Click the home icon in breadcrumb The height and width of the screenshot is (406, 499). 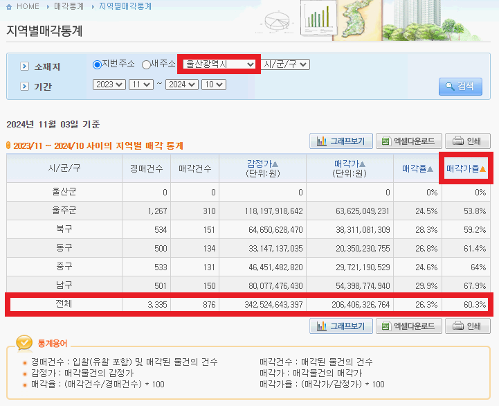click(x=9, y=7)
